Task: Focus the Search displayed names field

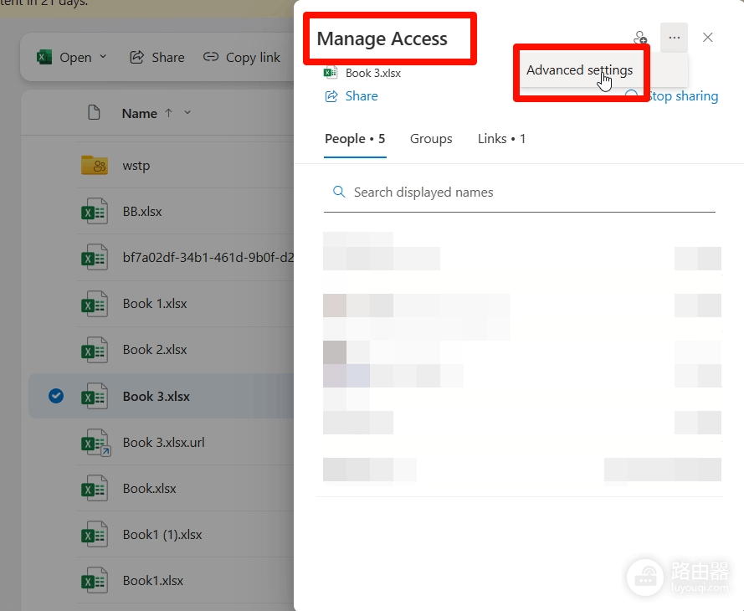Action: click(519, 193)
